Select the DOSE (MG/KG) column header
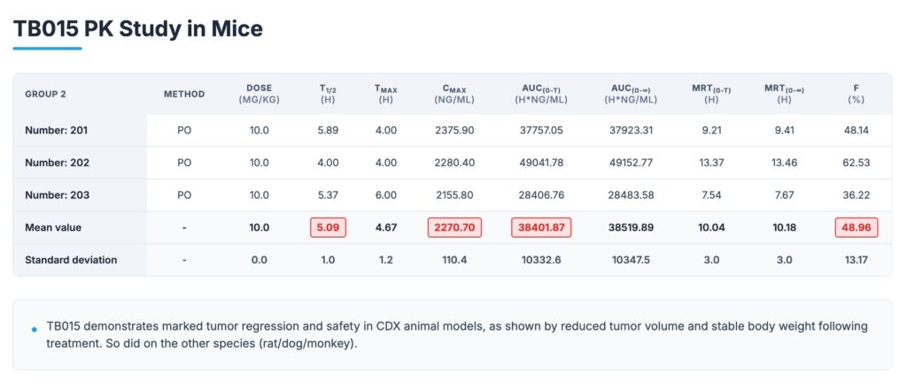The height and width of the screenshot is (389, 907). (x=260, y=94)
